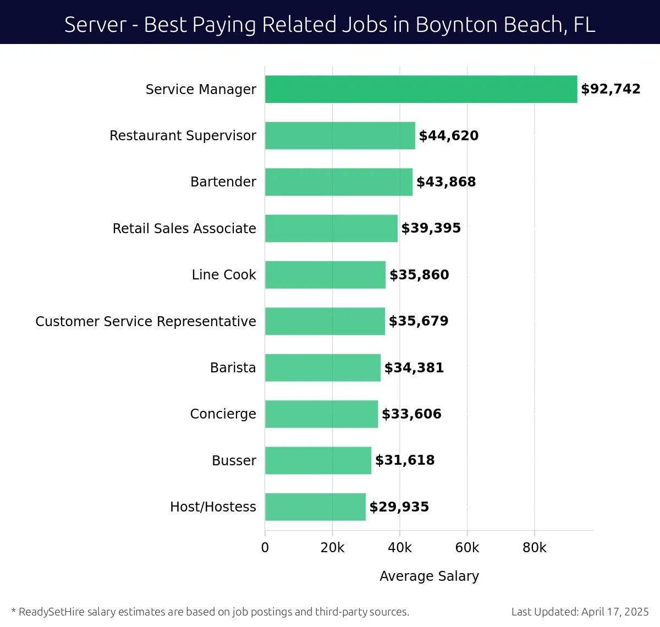Click the 'Last Updated: April 17, 2025' text
660x627 pixels.
pyautogui.click(x=580, y=612)
